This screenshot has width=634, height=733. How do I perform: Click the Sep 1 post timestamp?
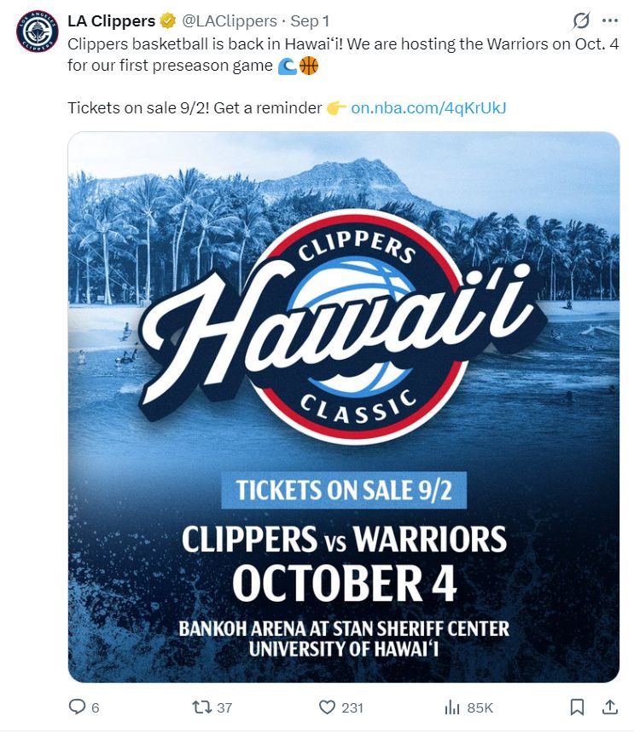coord(310,21)
